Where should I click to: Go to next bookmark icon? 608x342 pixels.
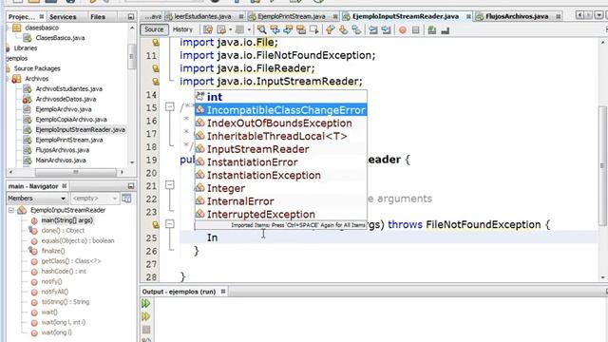[x=343, y=29]
